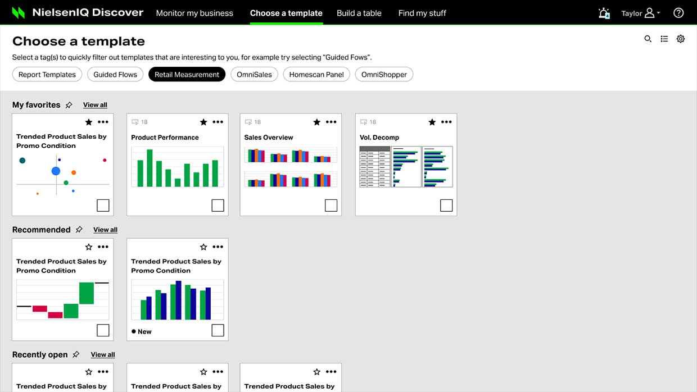Select checkbox on Product Performance card

click(218, 206)
